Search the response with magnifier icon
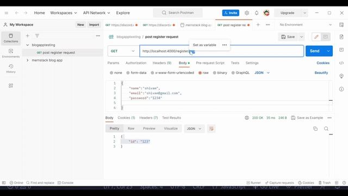 pyautogui.click(x=326, y=128)
